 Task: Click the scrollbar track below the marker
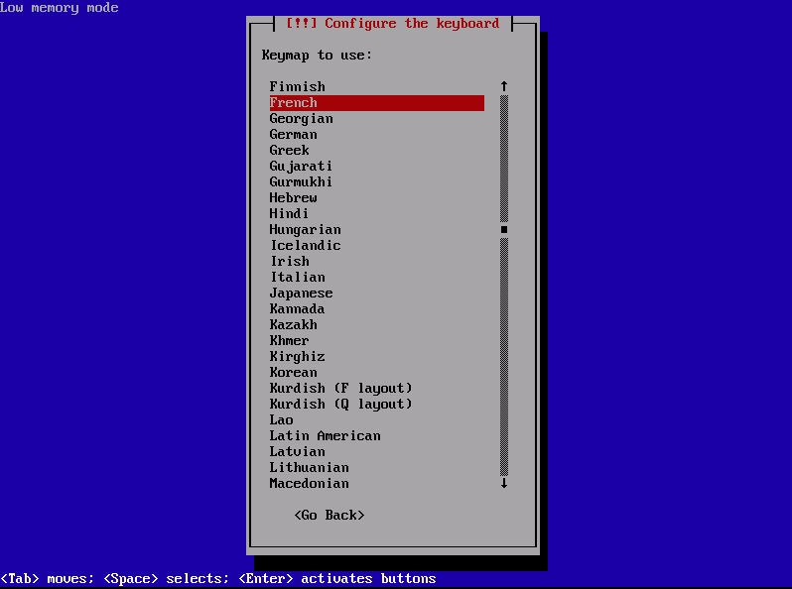tap(503, 356)
